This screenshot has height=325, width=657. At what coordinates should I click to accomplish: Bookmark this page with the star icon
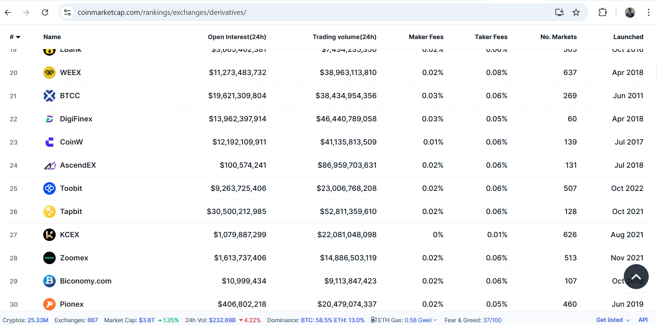(x=576, y=12)
